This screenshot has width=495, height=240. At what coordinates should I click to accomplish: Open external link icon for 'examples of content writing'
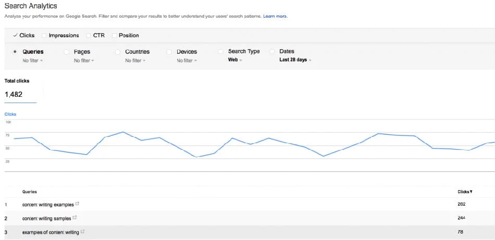(x=82, y=232)
